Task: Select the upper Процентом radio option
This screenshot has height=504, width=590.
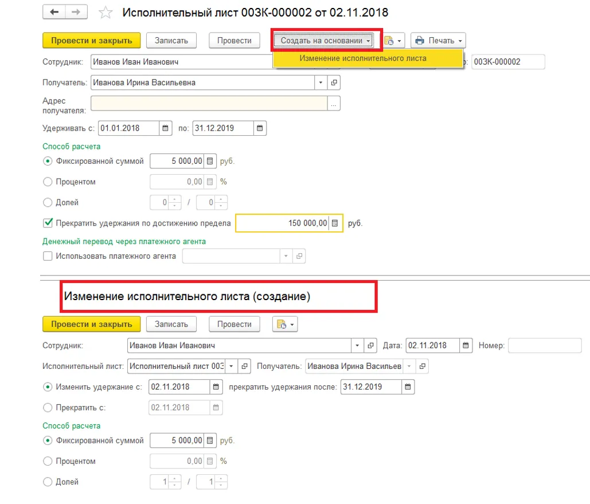Action: [48, 182]
